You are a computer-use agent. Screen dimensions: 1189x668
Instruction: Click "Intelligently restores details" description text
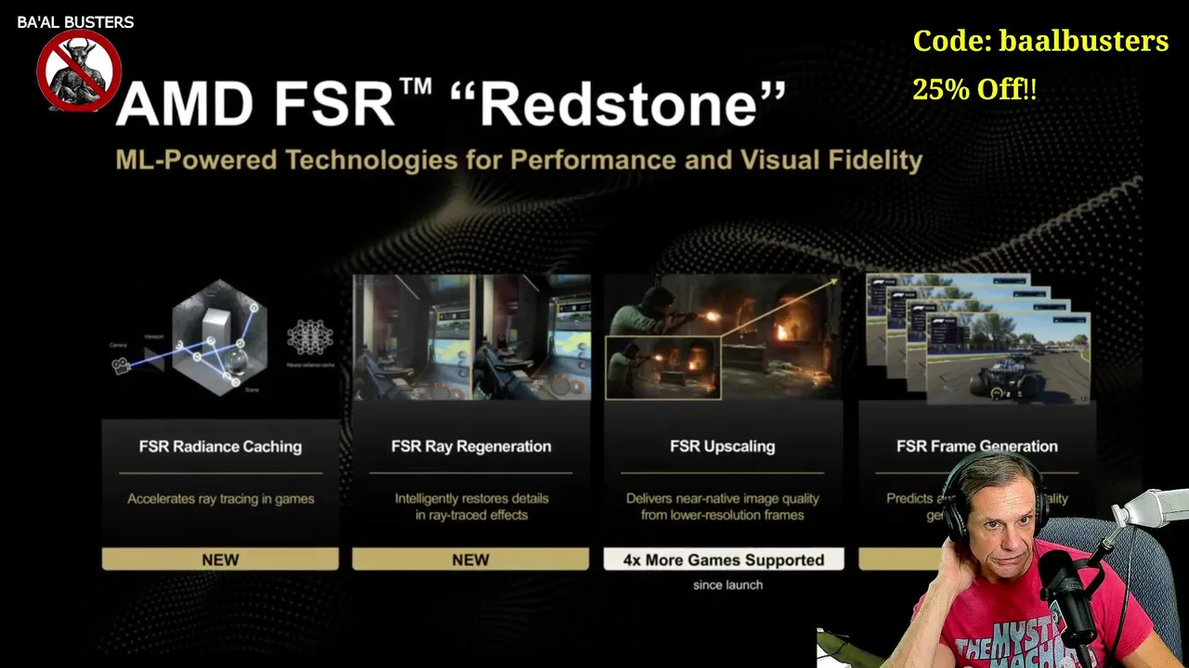472,507
